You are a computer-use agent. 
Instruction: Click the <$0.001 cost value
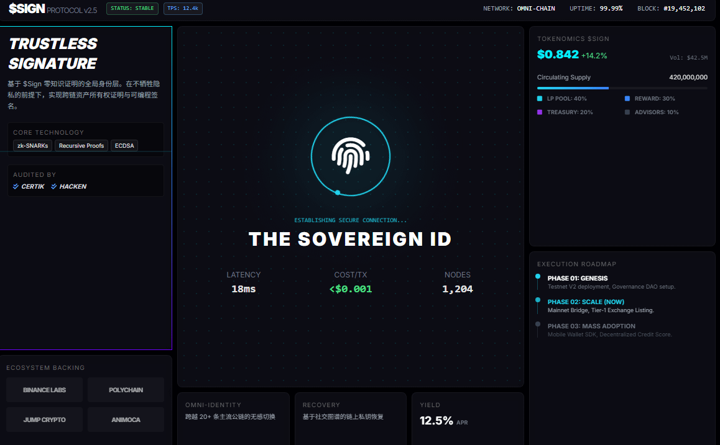[x=351, y=289]
